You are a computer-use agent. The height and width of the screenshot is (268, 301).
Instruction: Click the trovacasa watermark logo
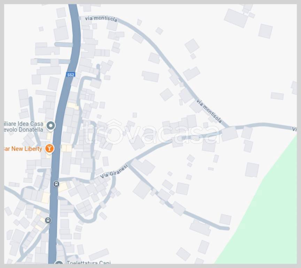151,132
